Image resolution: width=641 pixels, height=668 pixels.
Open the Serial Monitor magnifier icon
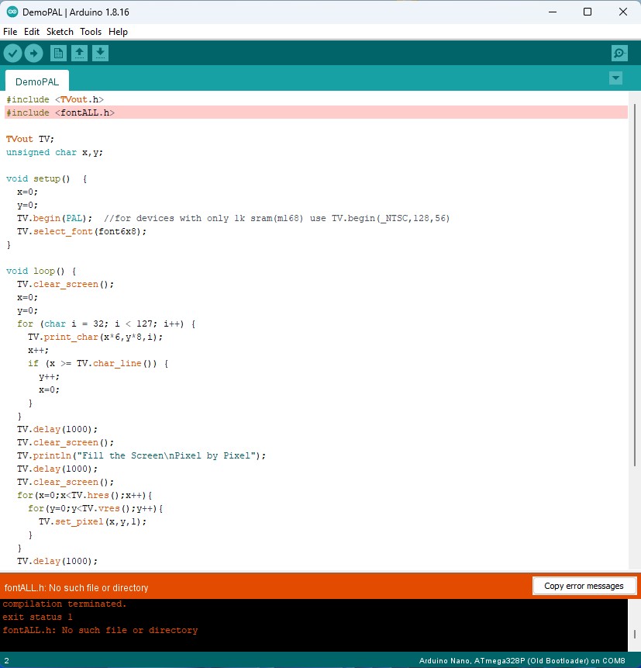pyautogui.click(x=619, y=53)
